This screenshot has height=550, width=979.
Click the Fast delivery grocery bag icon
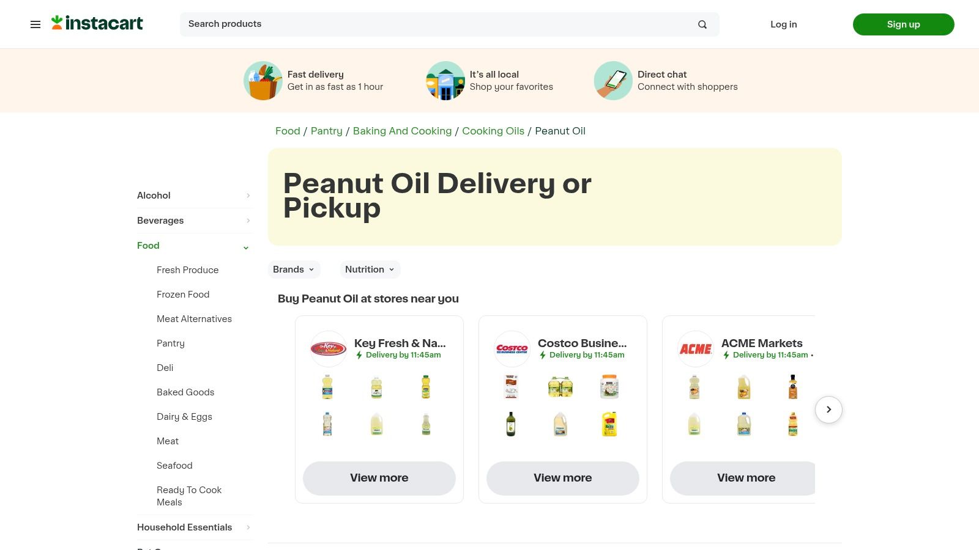262,80
